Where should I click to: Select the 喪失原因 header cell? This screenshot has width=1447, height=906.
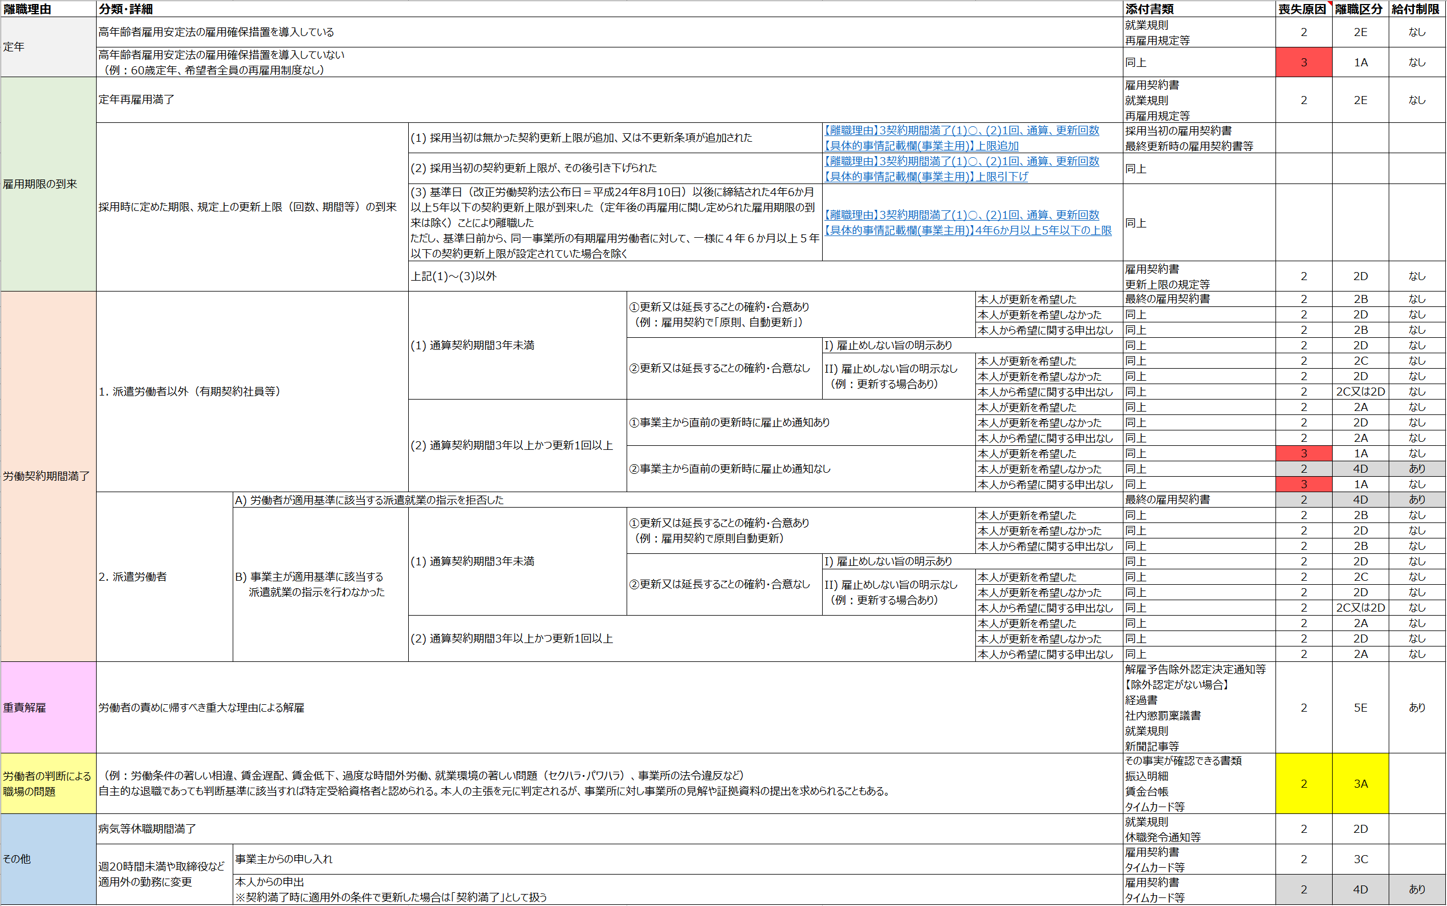[x=1304, y=9]
